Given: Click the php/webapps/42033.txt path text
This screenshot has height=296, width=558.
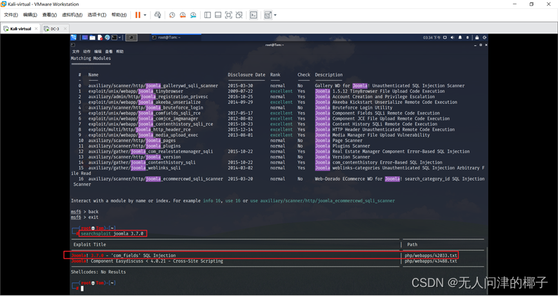Looking at the screenshot, I should pyautogui.click(x=431, y=255).
